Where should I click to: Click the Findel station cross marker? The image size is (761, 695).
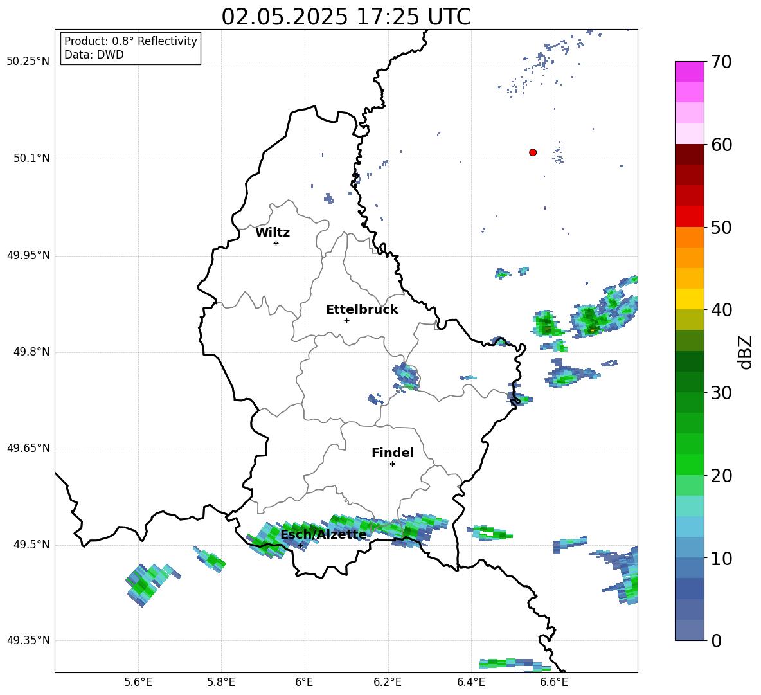point(392,464)
